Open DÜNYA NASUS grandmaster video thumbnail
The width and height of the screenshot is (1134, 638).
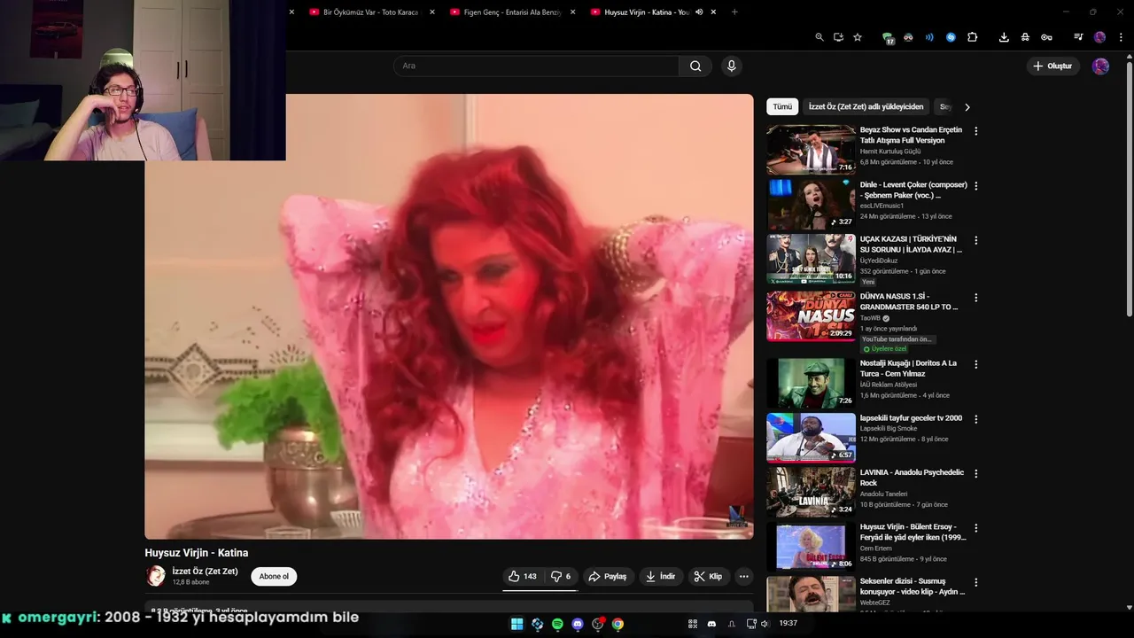click(x=811, y=316)
